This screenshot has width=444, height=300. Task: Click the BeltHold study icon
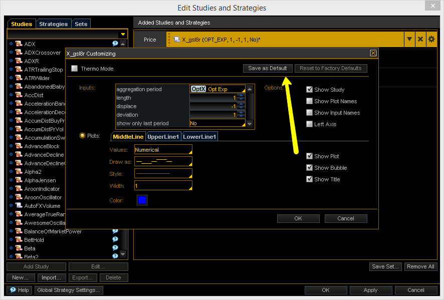[x=19, y=240]
